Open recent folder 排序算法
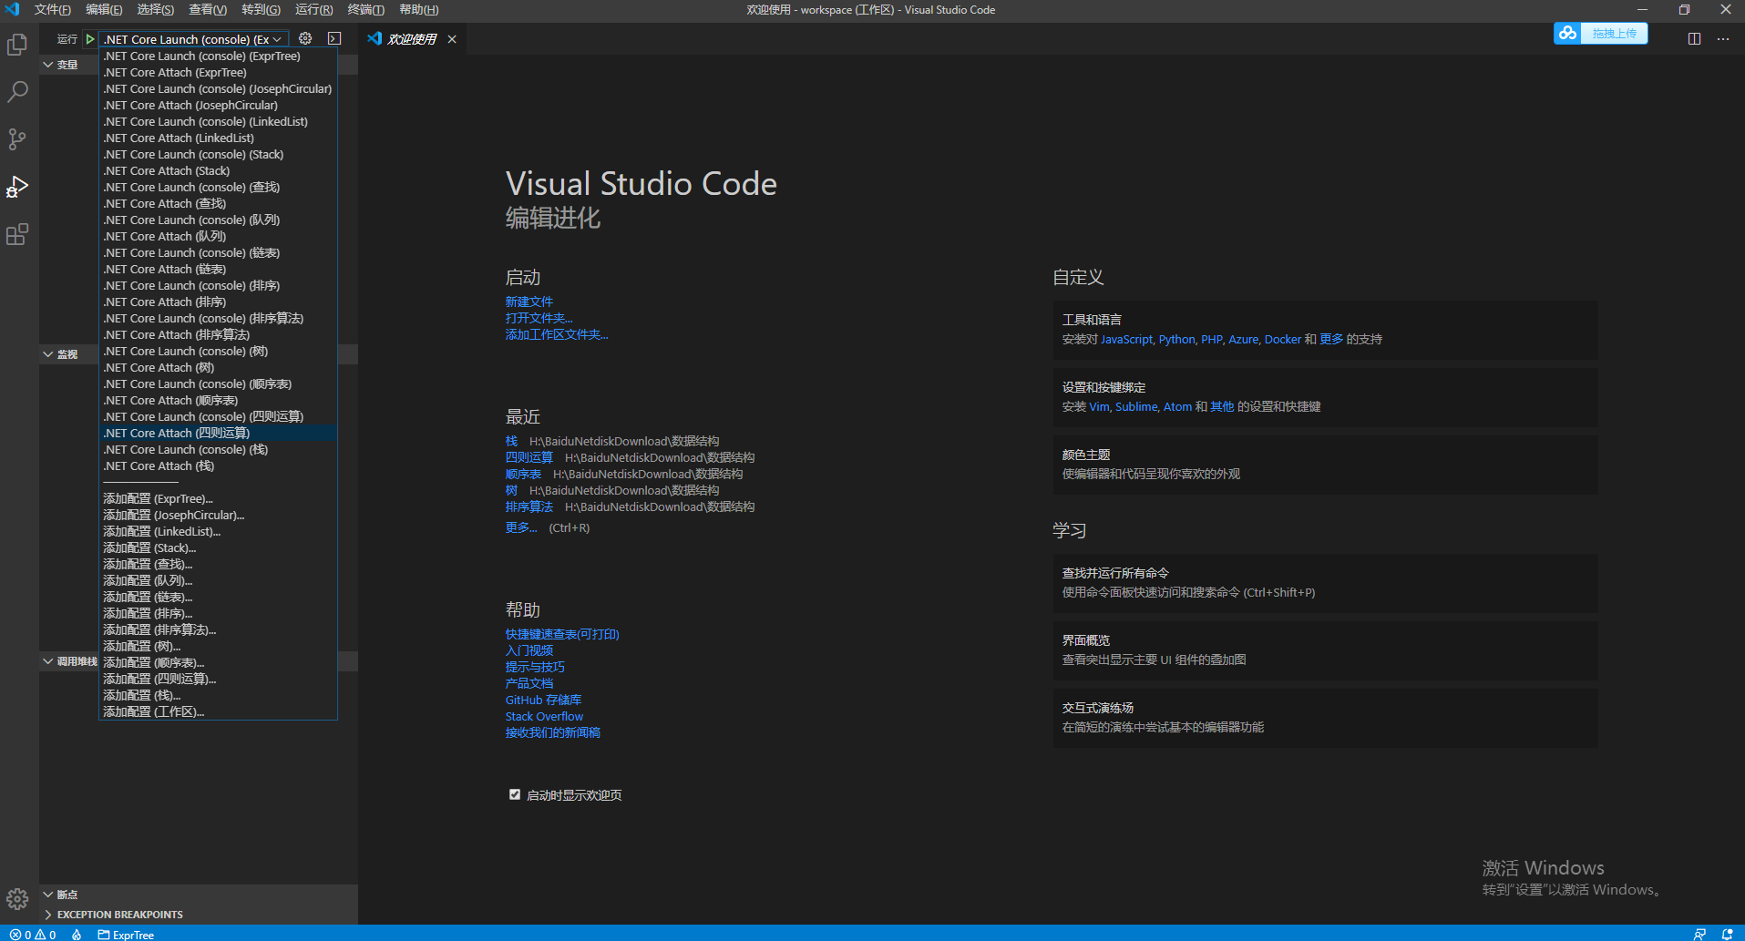 (x=529, y=506)
